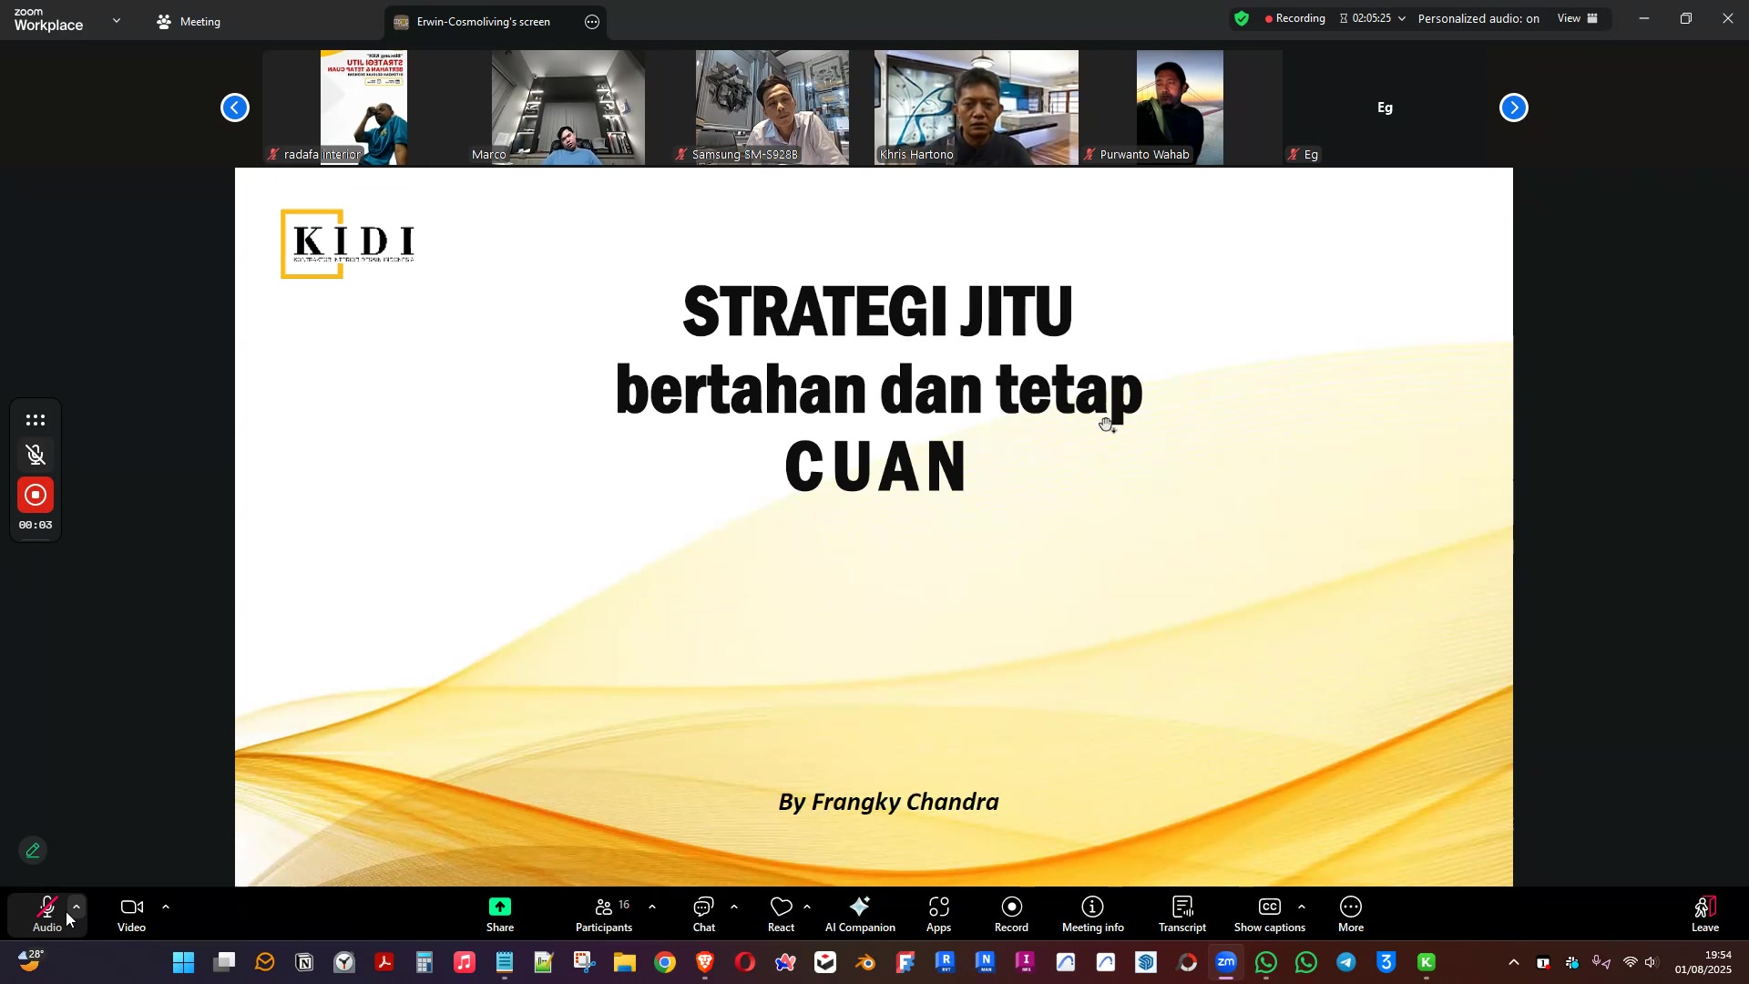Click the annotate pencil icon

coord(33,851)
